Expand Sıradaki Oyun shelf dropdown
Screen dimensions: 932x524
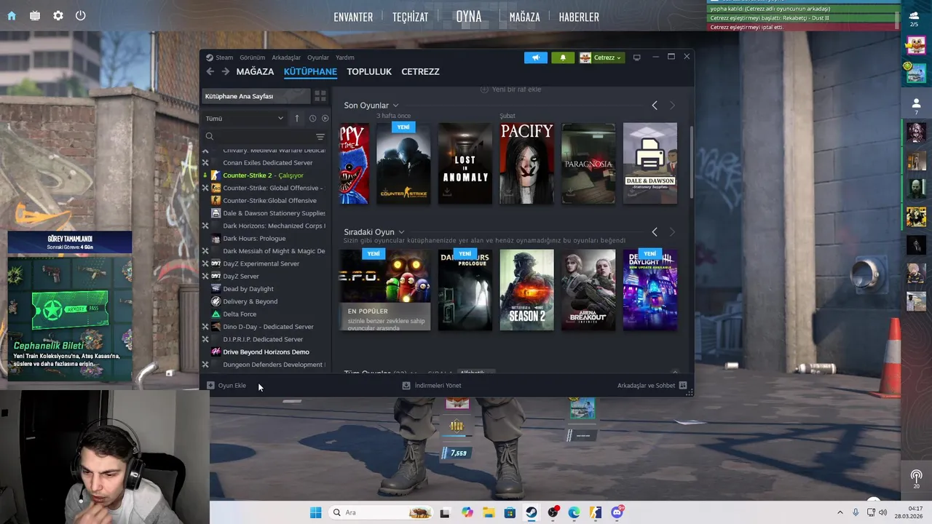(374, 232)
